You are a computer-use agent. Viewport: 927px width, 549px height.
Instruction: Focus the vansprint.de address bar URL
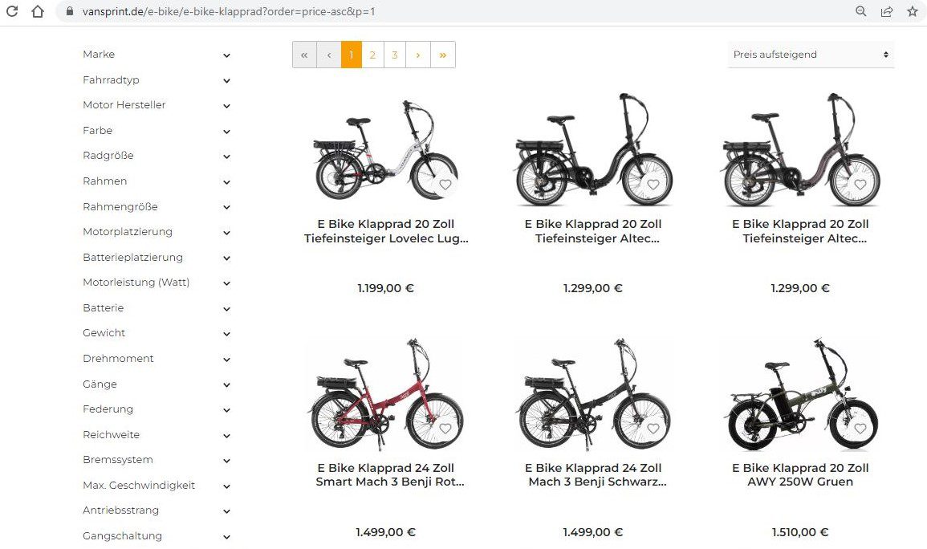pos(229,11)
